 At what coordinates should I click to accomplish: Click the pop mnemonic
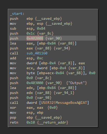(x=13, y=117)
